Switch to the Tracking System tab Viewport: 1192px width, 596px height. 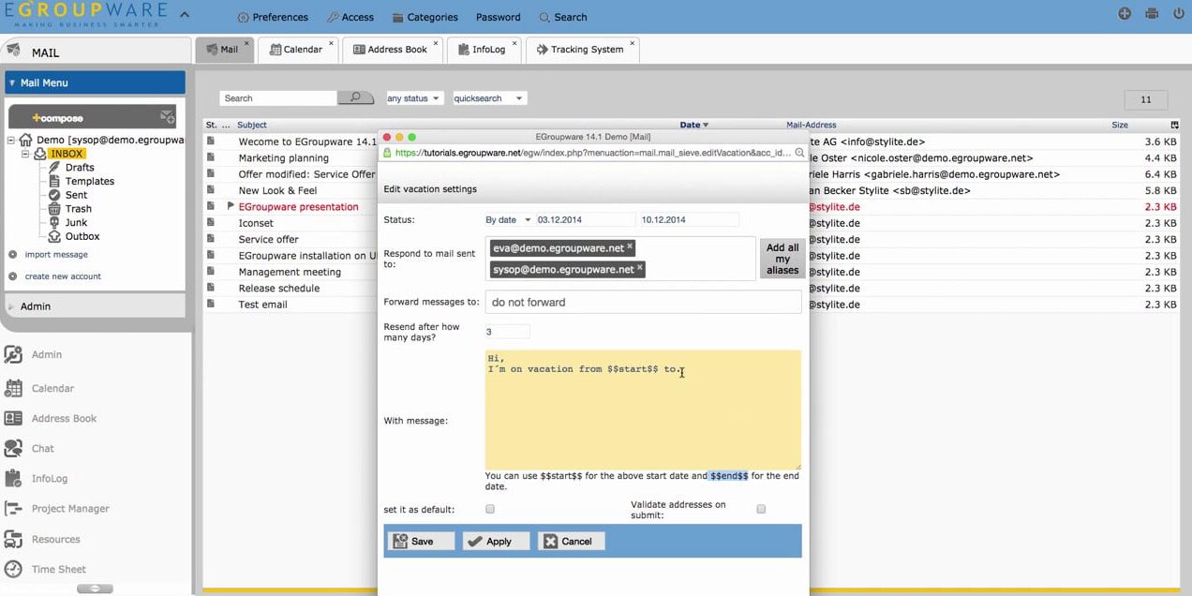582,50
